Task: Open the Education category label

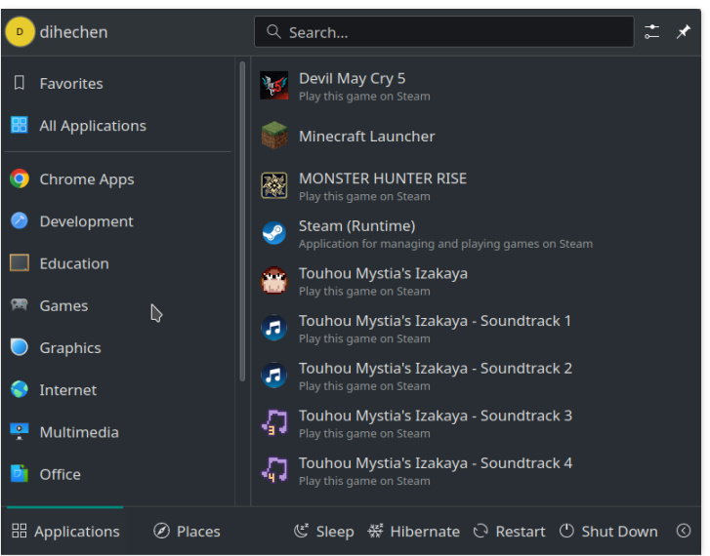Action: pos(74,263)
